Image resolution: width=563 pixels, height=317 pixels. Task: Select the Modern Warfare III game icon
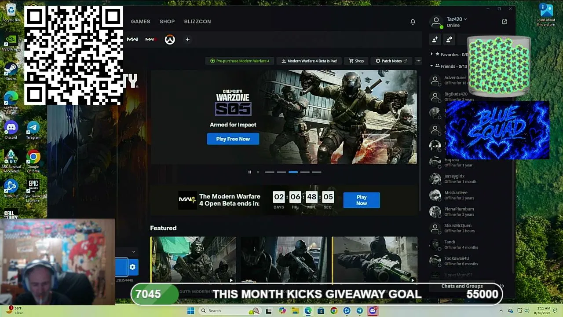(x=150, y=40)
